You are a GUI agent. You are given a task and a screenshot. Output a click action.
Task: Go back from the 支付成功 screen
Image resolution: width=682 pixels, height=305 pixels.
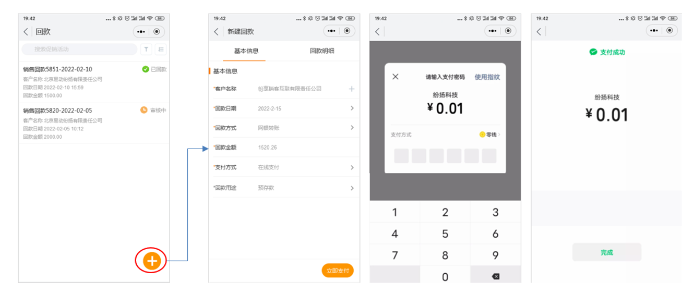click(x=540, y=32)
